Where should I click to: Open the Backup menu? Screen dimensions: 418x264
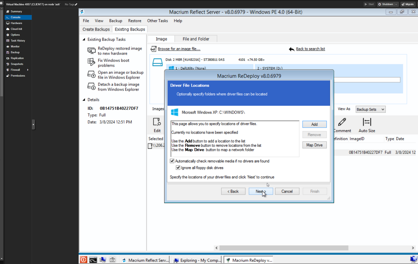pyautogui.click(x=116, y=21)
